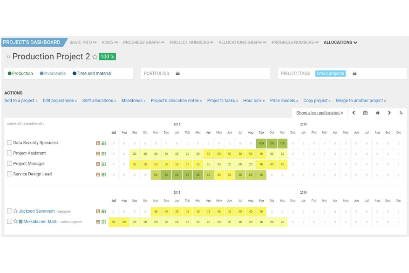Screen dimensions: 409x273
Task: Advance timeline with right arrow icon
Action: coord(389,113)
